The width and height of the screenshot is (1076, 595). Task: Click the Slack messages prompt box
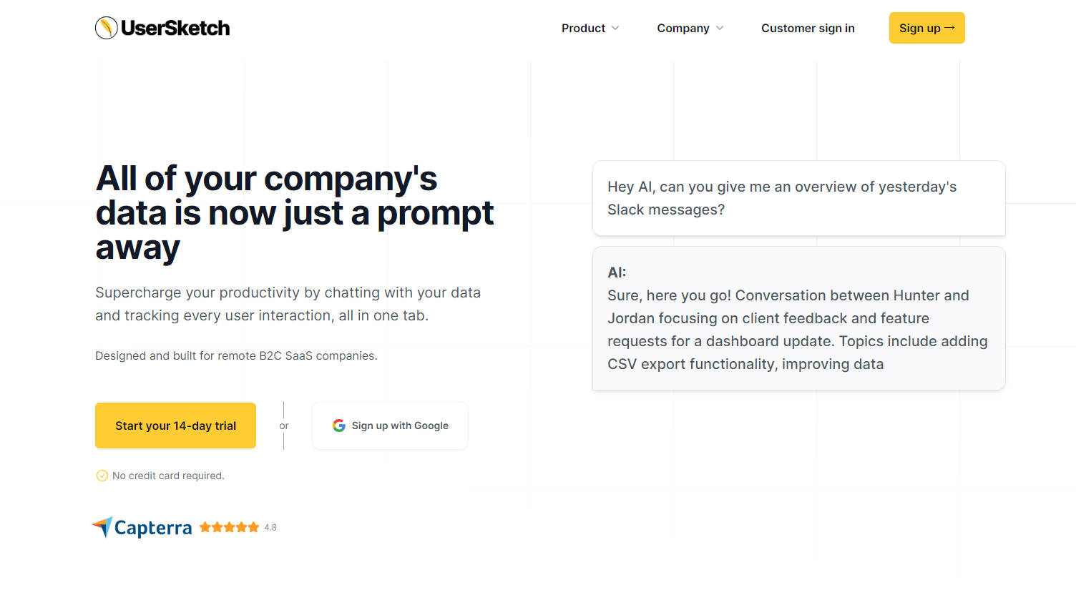pos(798,198)
